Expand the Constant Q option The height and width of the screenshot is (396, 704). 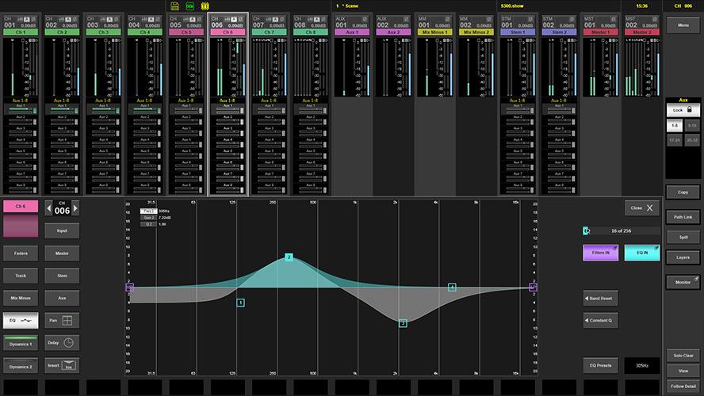click(600, 321)
